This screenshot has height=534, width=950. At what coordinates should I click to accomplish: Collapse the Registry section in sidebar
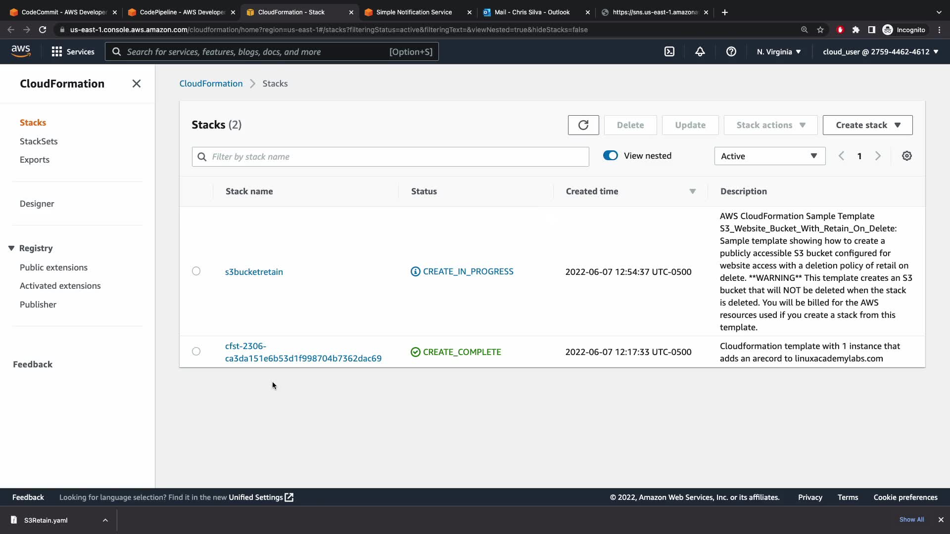click(11, 248)
